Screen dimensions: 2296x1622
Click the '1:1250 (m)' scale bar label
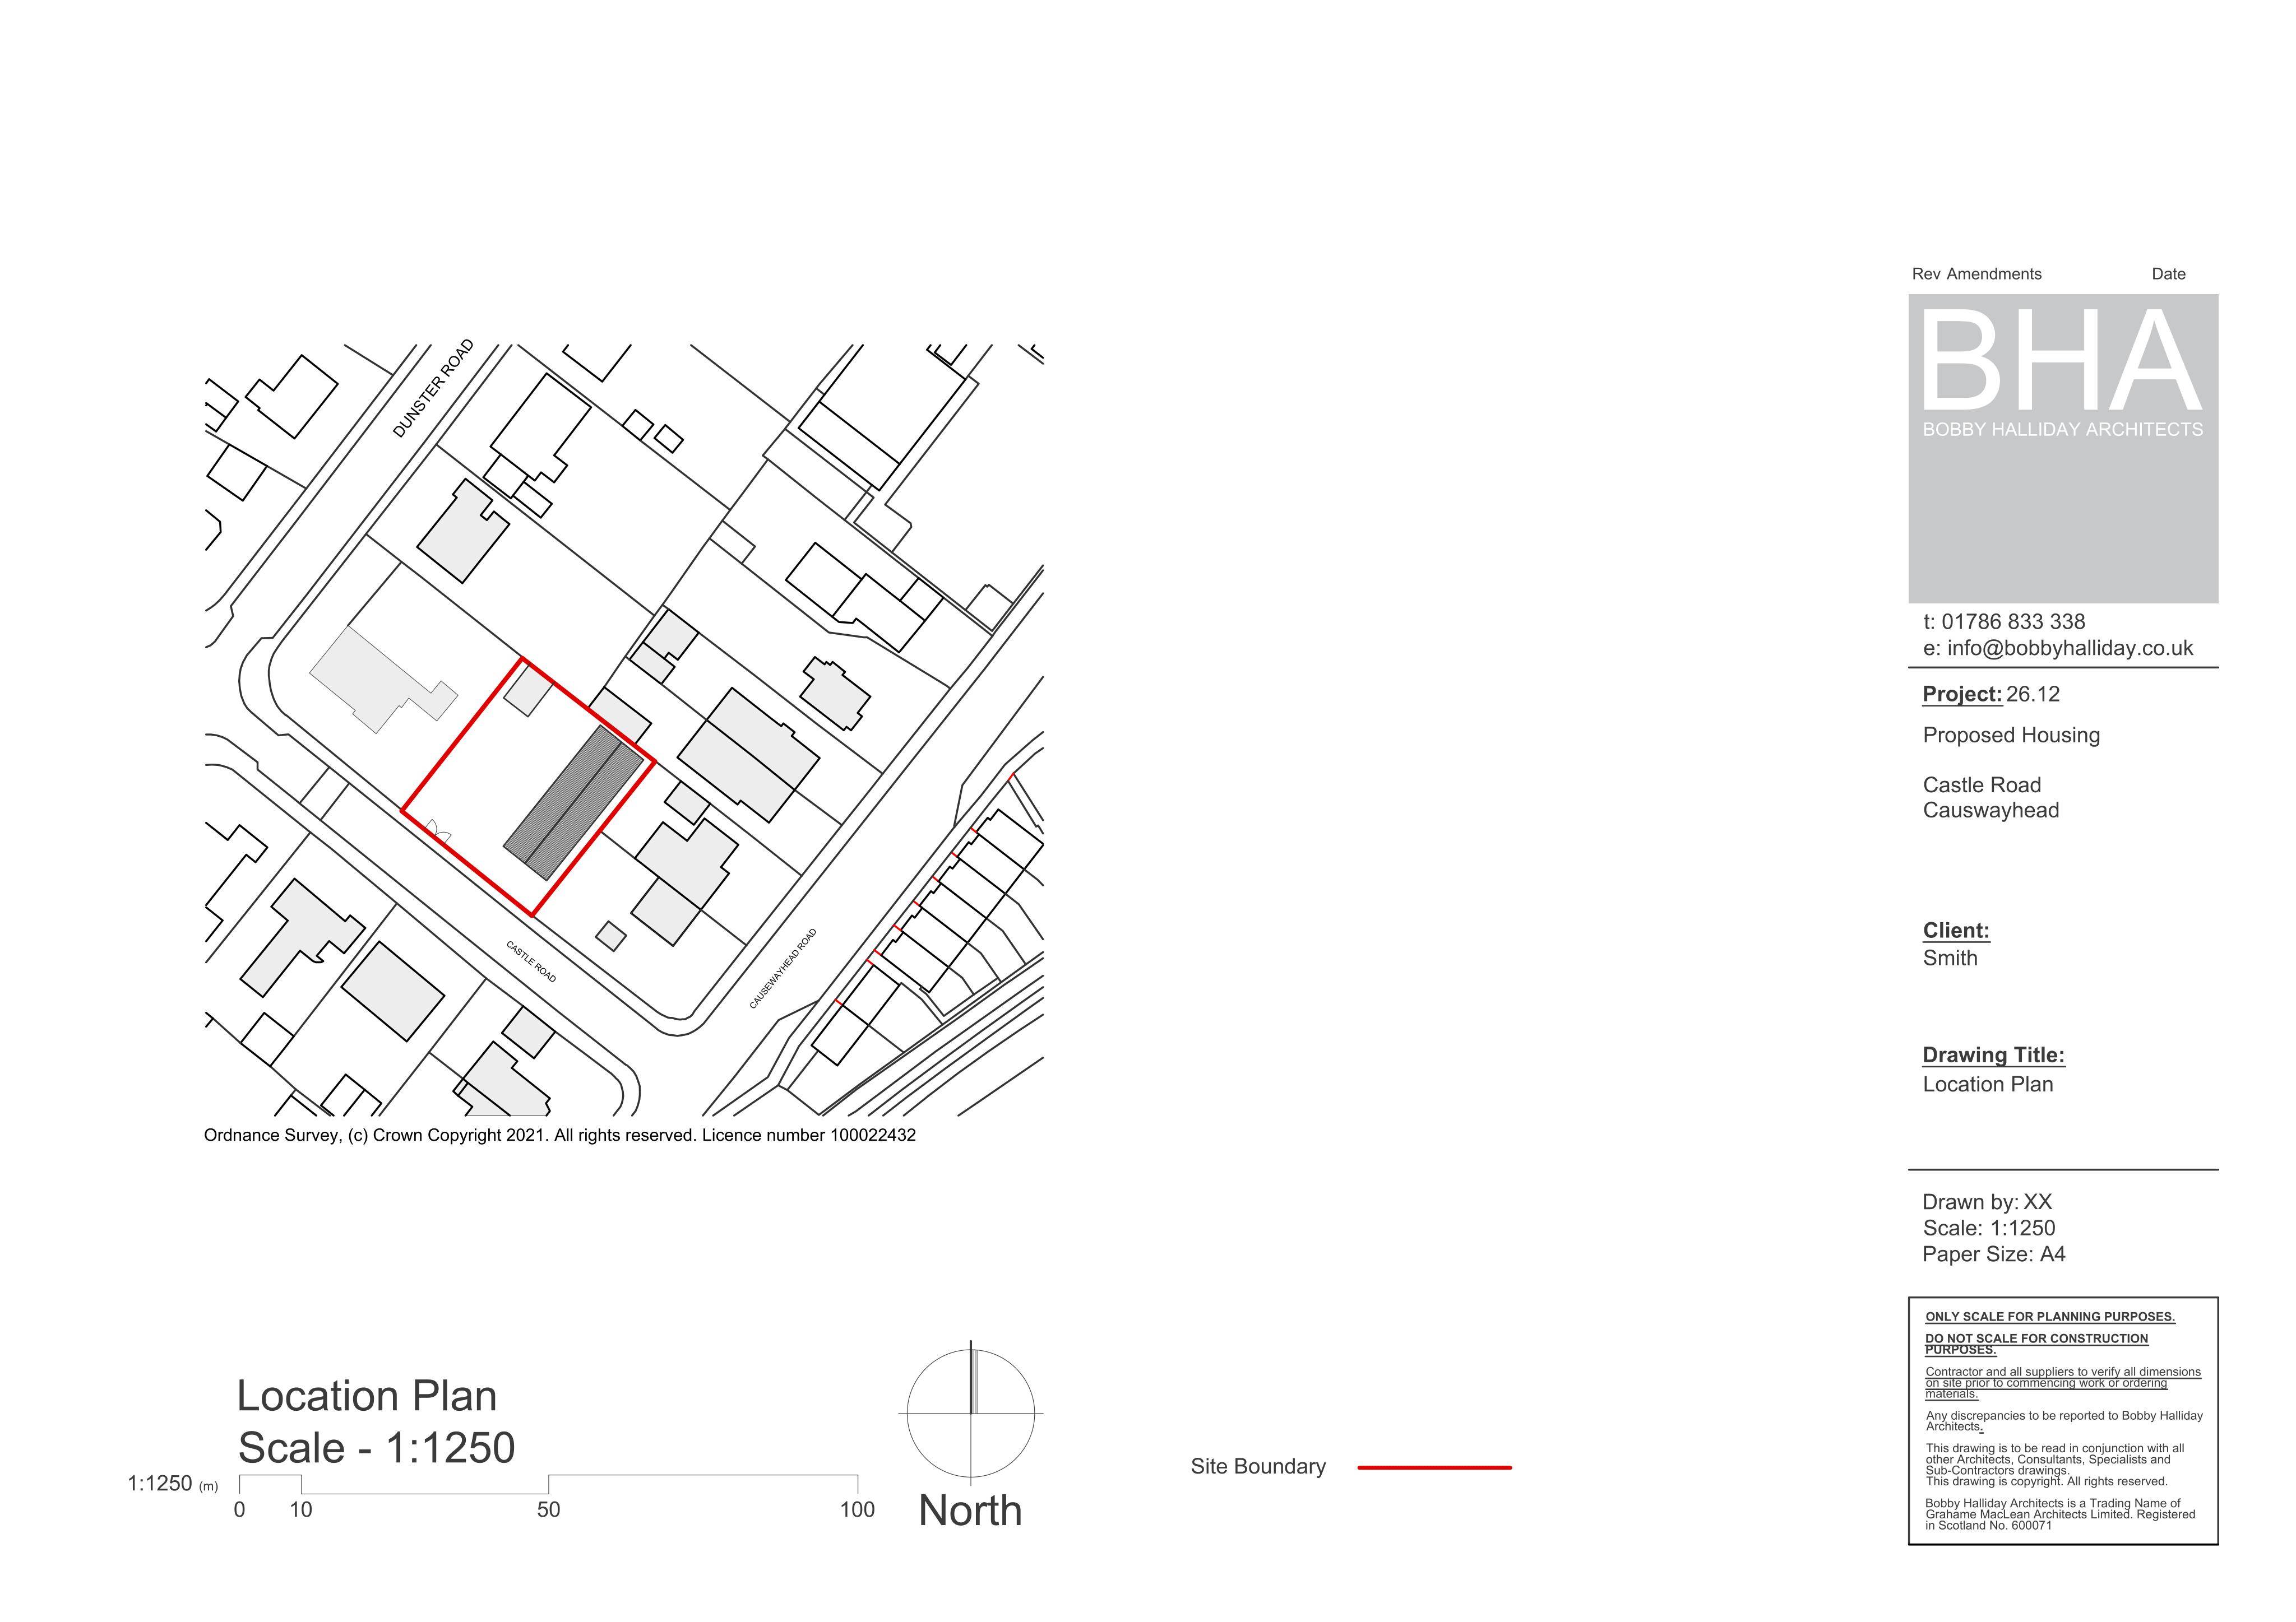(172, 1483)
